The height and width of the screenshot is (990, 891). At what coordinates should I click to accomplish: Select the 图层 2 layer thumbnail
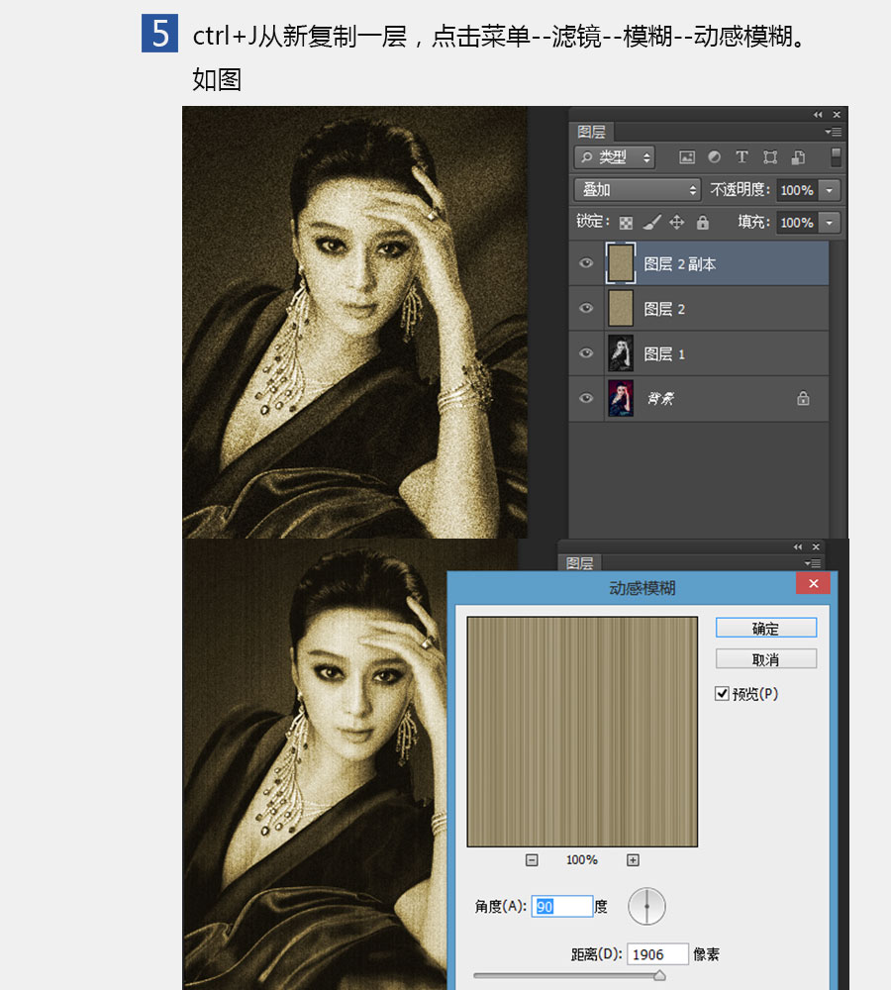(620, 308)
